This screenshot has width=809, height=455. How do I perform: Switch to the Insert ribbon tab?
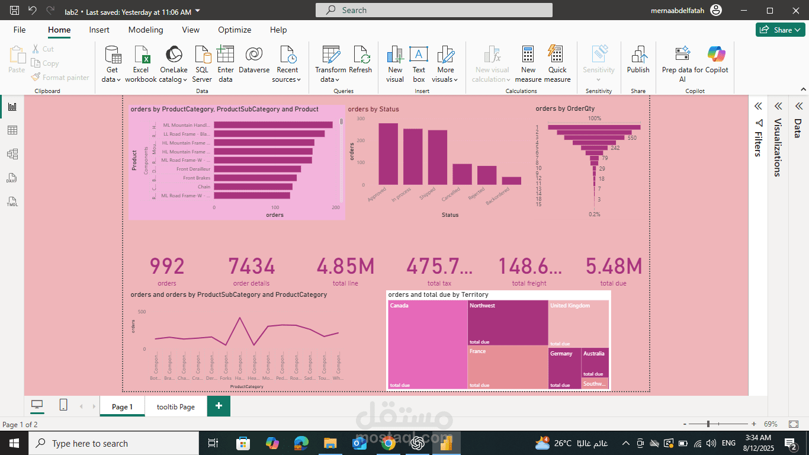pyautogui.click(x=99, y=30)
